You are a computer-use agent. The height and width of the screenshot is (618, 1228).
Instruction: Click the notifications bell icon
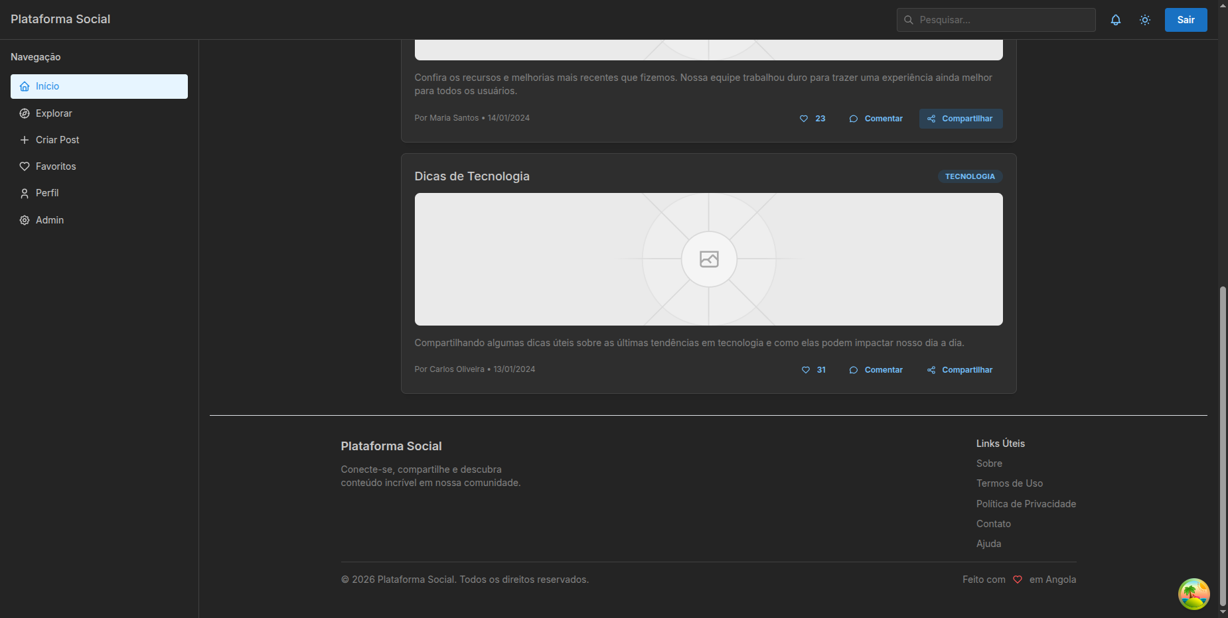(1116, 20)
